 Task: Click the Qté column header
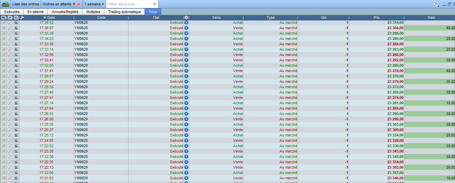[324, 17]
